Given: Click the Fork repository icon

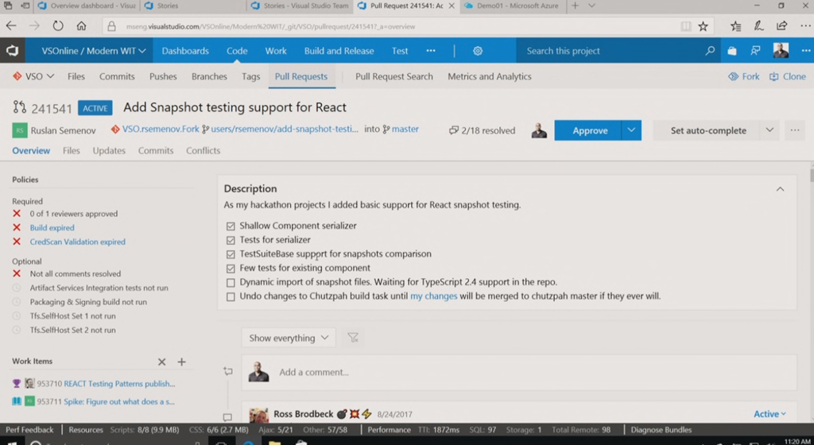Looking at the screenshot, I should [733, 76].
